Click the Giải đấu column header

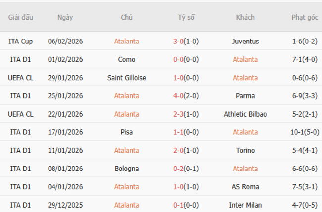(21, 17)
